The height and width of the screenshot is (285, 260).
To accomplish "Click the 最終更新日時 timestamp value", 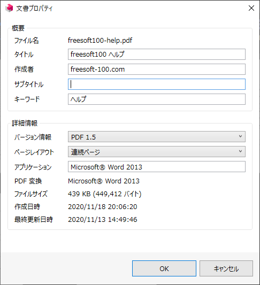I will pyautogui.click(x=103, y=219).
